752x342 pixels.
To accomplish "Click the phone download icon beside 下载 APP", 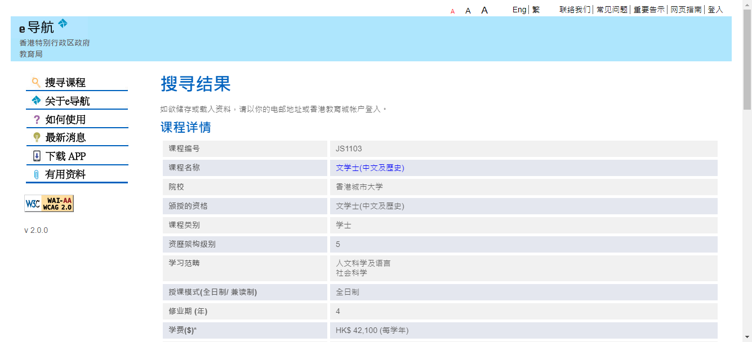I will [37, 156].
